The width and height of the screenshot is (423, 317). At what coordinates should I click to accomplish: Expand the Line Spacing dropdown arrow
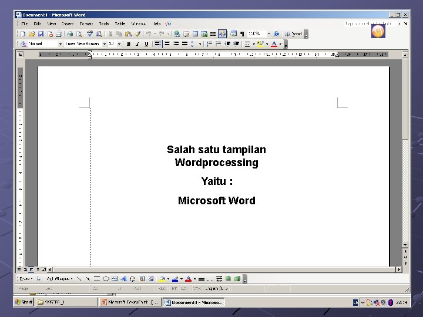click(200, 43)
